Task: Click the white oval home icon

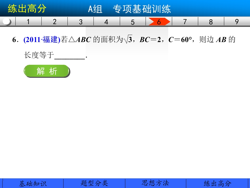Action: coord(7,22)
